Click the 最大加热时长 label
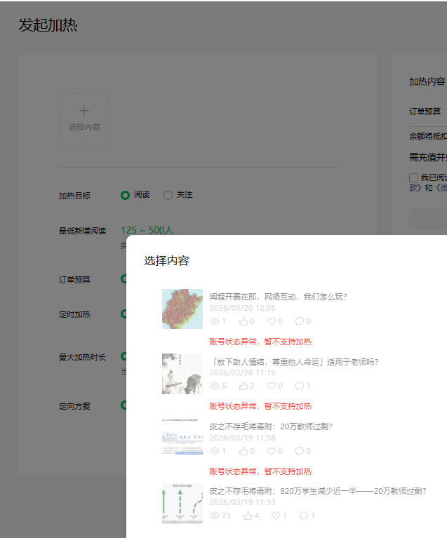The image size is (447, 538). (82, 357)
